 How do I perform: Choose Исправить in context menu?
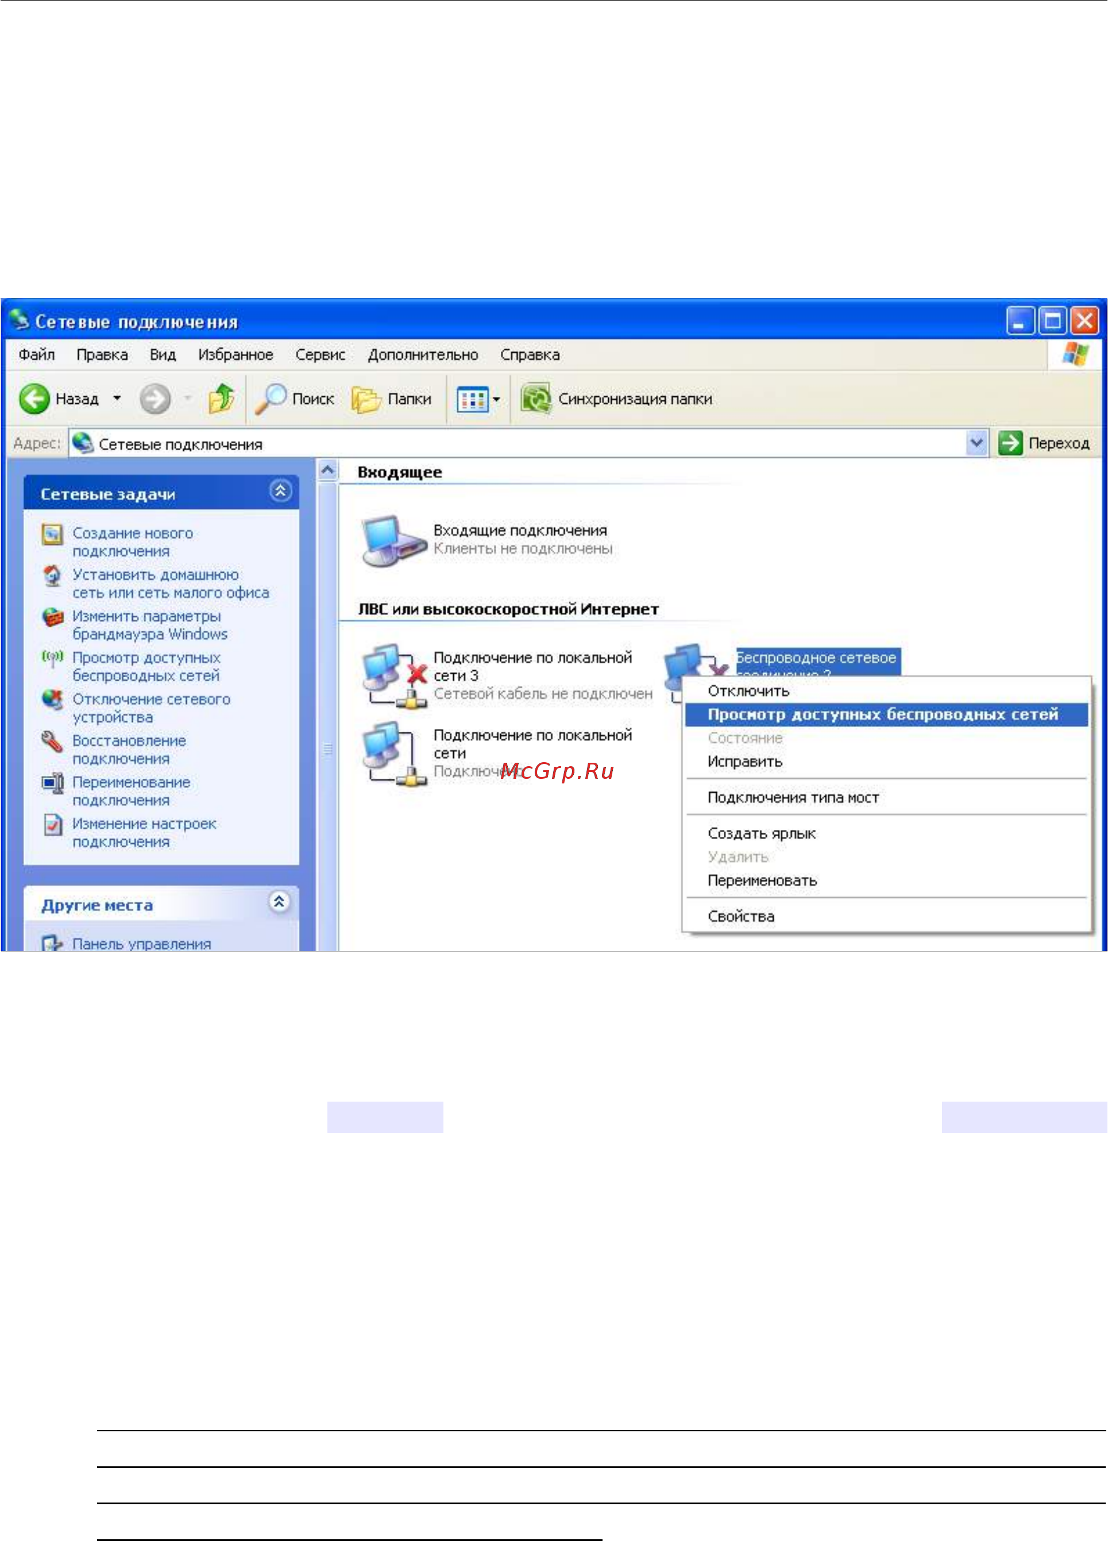886,762
